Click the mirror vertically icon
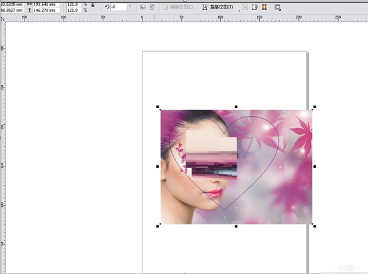The height and width of the screenshot is (274, 368). click(x=153, y=7)
